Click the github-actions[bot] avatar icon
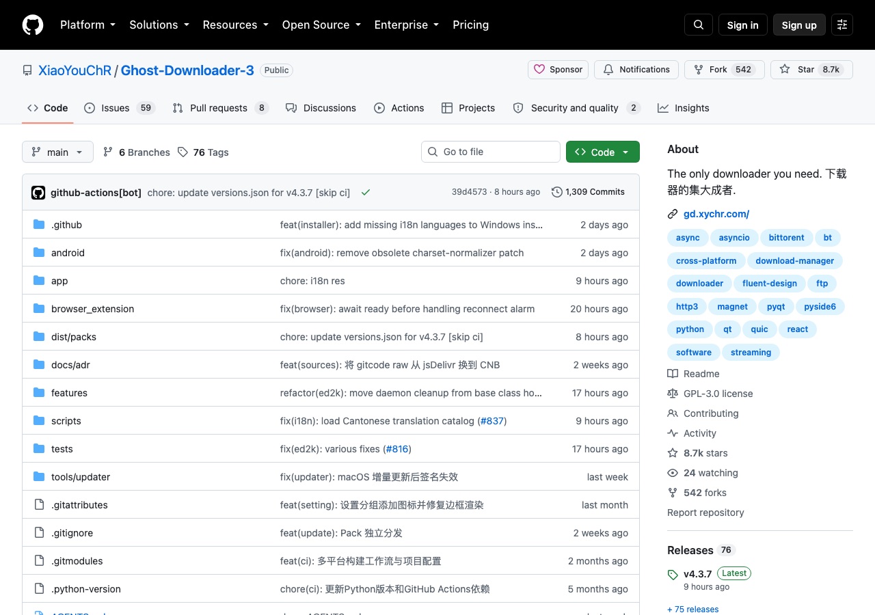This screenshot has width=875, height=615. tap(38, 193)
